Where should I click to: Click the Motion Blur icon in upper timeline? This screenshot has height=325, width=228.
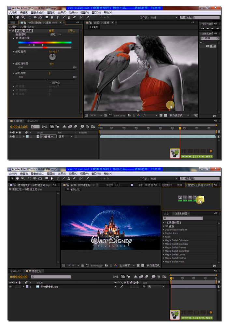coord(75,126)
